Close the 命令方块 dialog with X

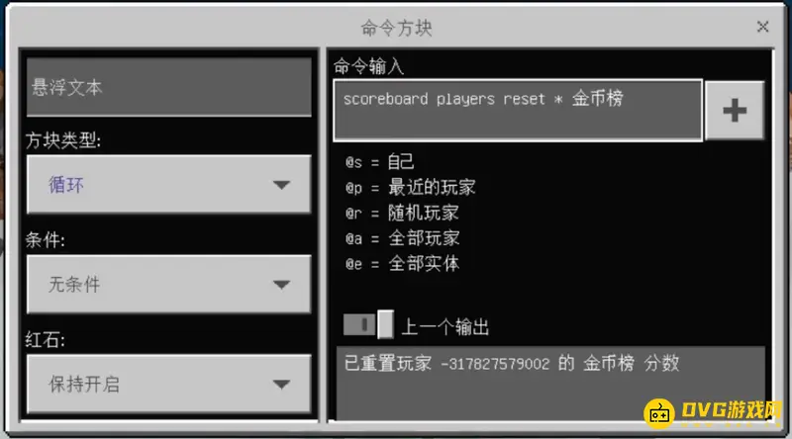coord(762,27)
